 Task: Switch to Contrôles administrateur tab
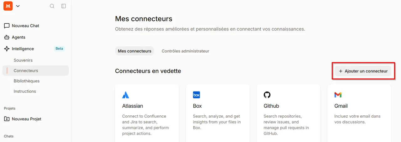coord(185,51)
